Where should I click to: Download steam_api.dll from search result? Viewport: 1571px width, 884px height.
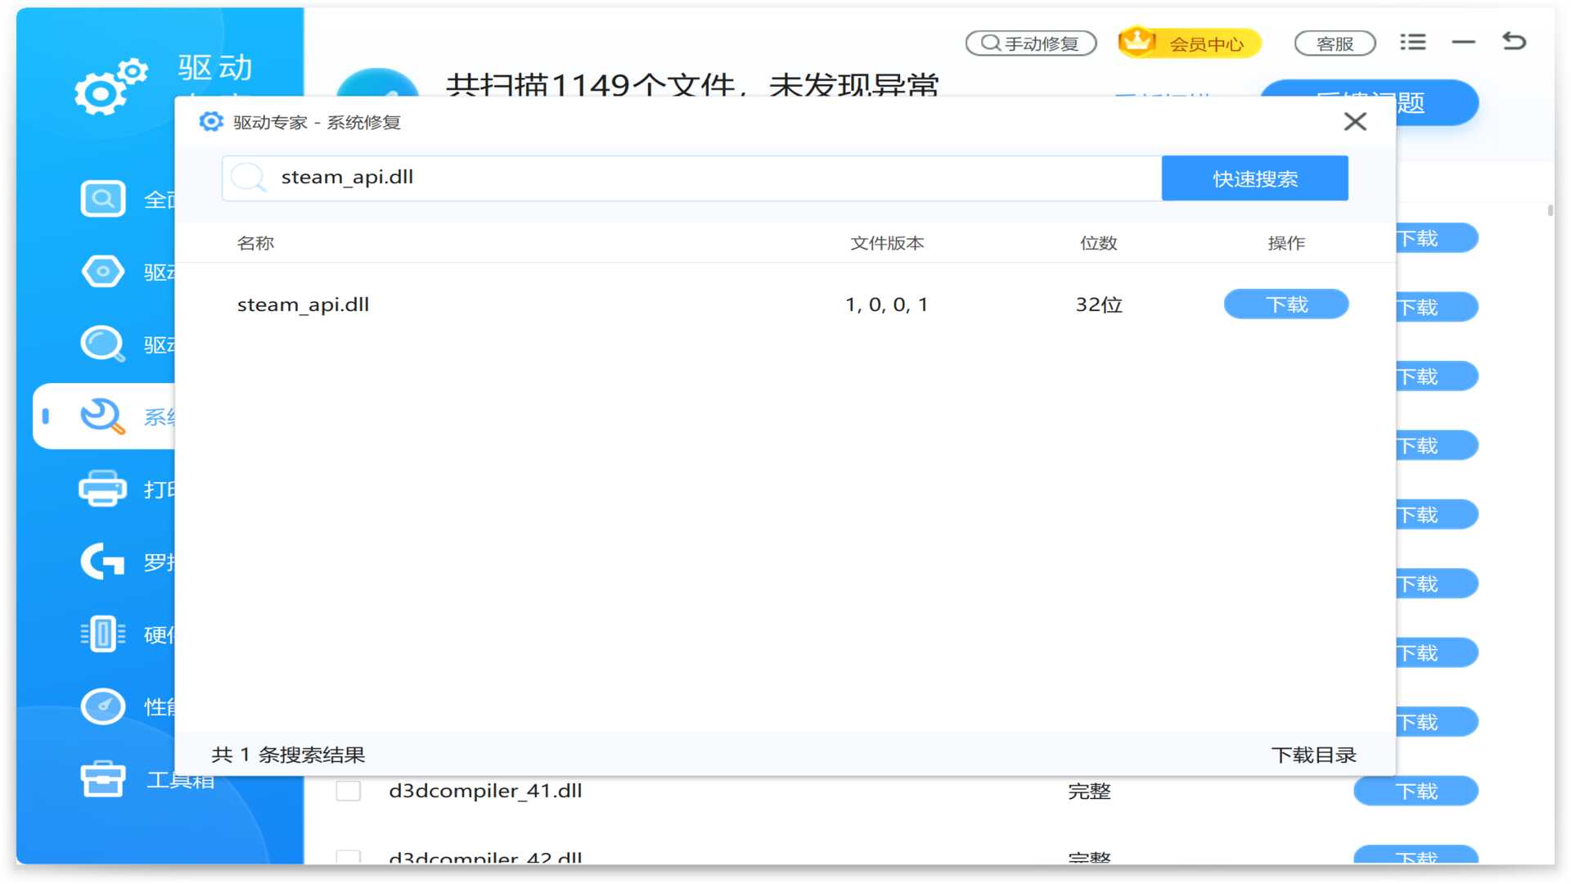(x=1286, y=304)
